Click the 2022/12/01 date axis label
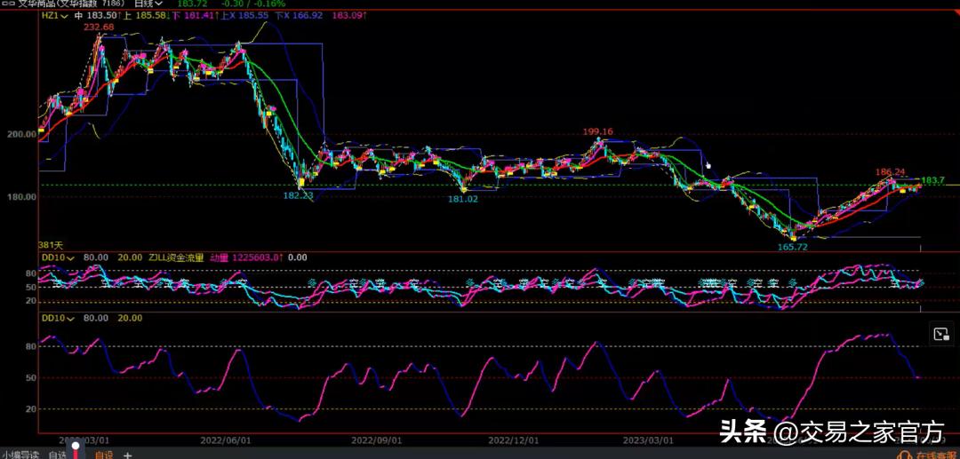960x459 pixels. [x=514, y=440]
